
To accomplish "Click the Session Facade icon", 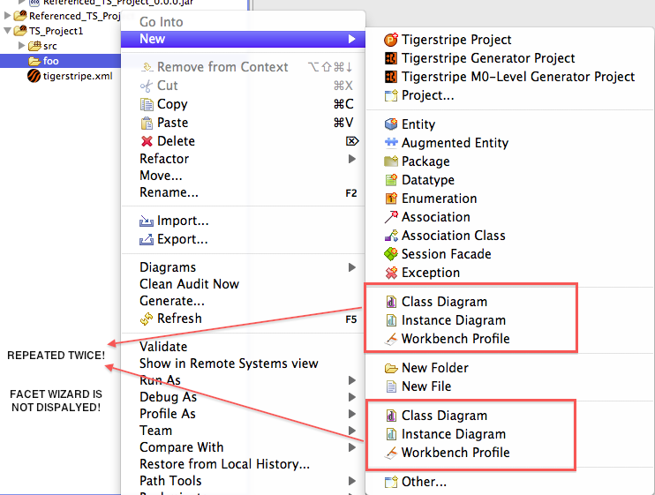I will [x=391, y=254].
